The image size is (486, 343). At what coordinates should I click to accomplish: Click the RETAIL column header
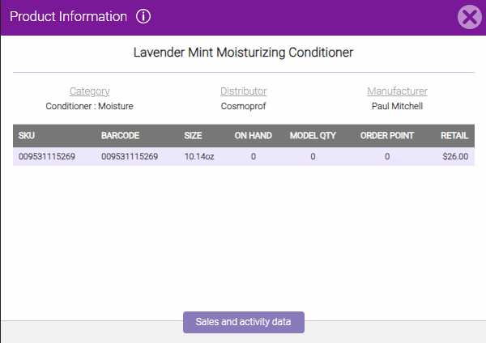pos(454,136)
